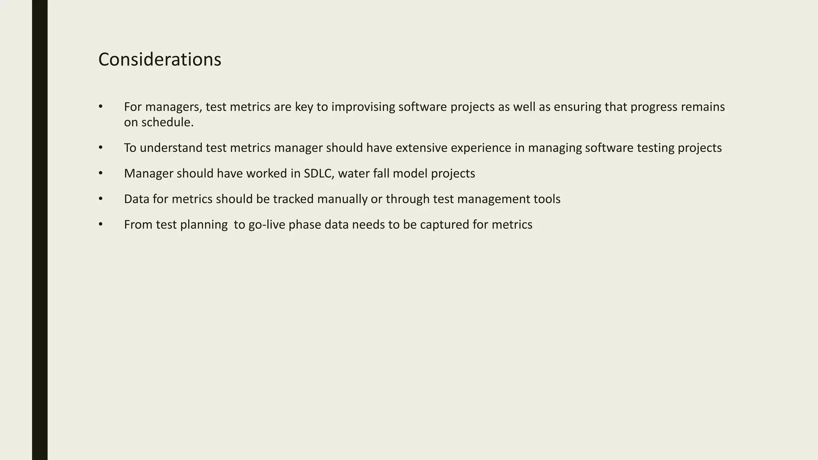Click the phrase "water fall model projects"
Viewport: 818px width, 460px height.
tap(406, 174)
